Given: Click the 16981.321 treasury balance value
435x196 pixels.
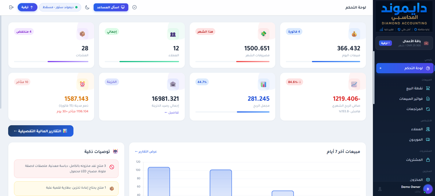Looking at the screenshot, I should tap(165, 99).
